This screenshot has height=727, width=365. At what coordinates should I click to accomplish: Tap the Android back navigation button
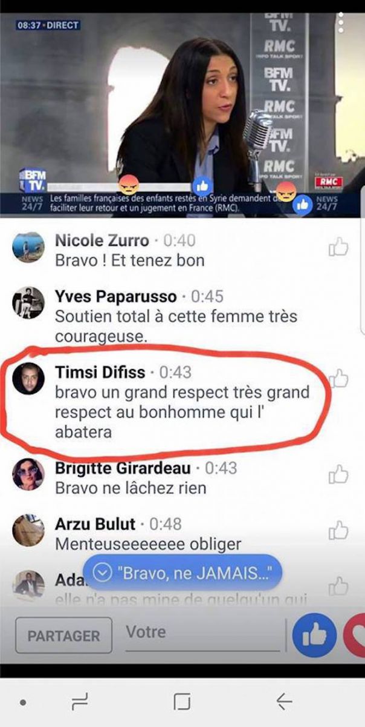pyautogui.click(x=284, y=702)
